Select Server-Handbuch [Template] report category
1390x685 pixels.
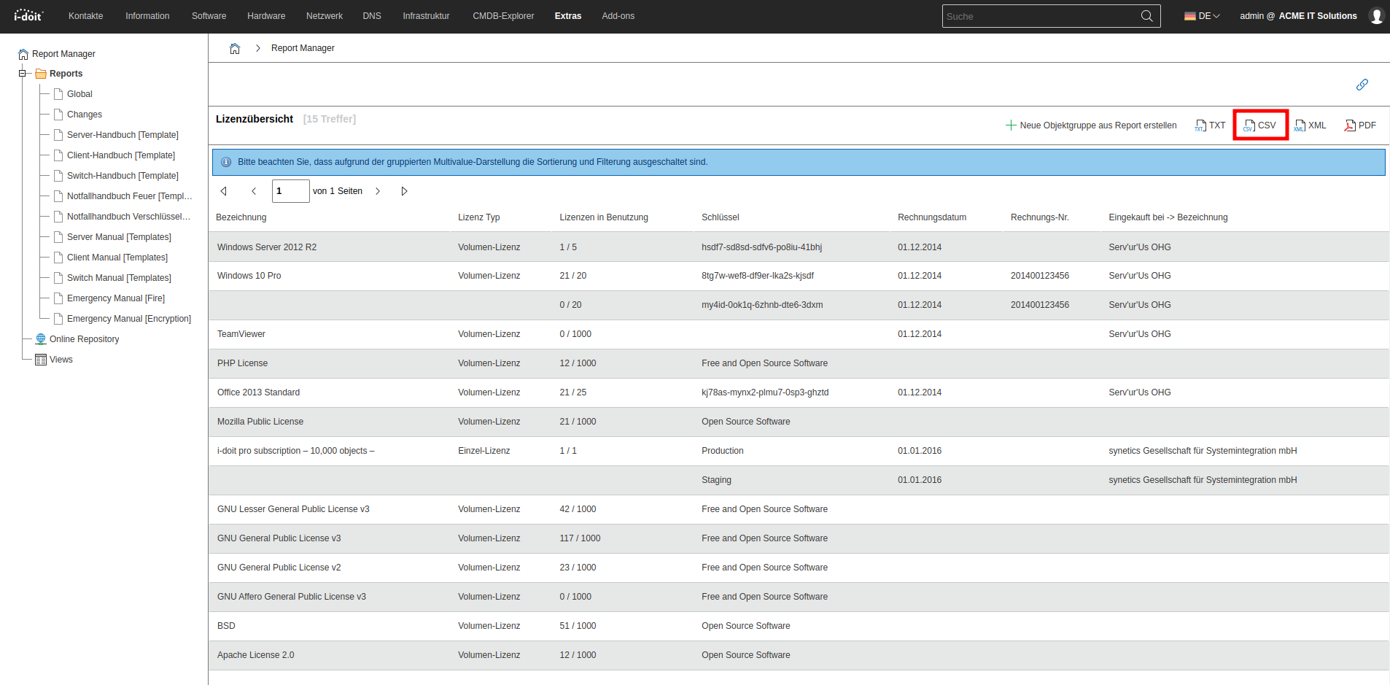[x=123, y=135]
